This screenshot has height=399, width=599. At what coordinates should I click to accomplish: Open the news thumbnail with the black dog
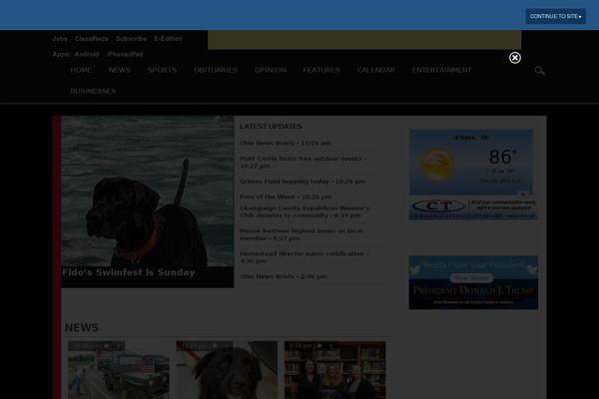[227, 370]
